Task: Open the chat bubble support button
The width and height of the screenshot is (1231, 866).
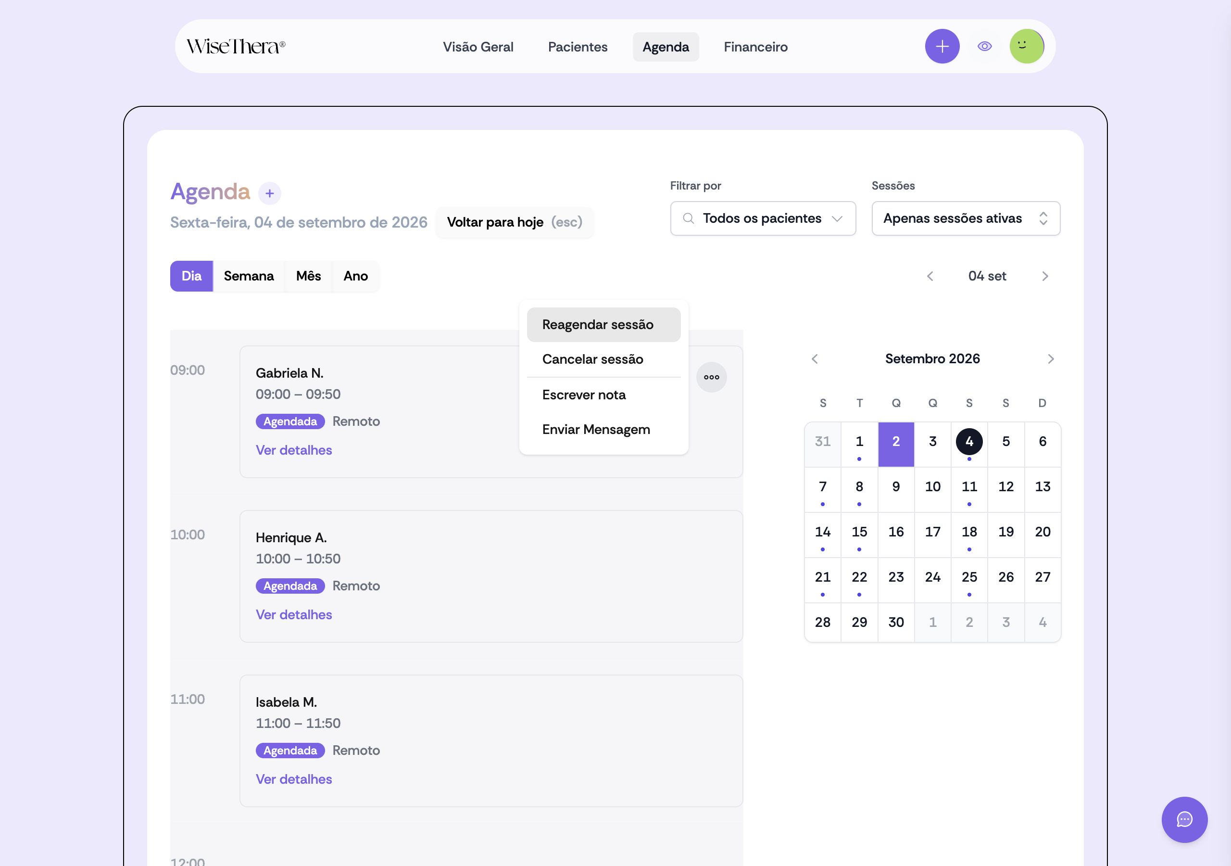Action: pyautogui.click(x=1184, y=819)
